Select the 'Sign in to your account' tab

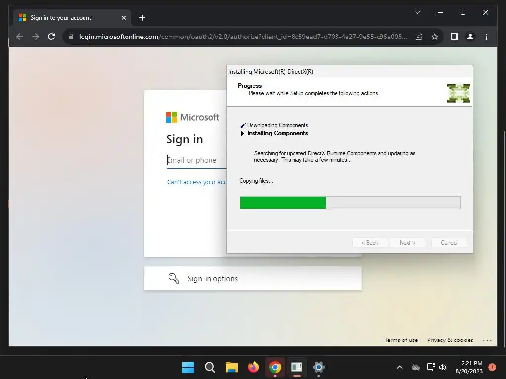tap(72, 18)
